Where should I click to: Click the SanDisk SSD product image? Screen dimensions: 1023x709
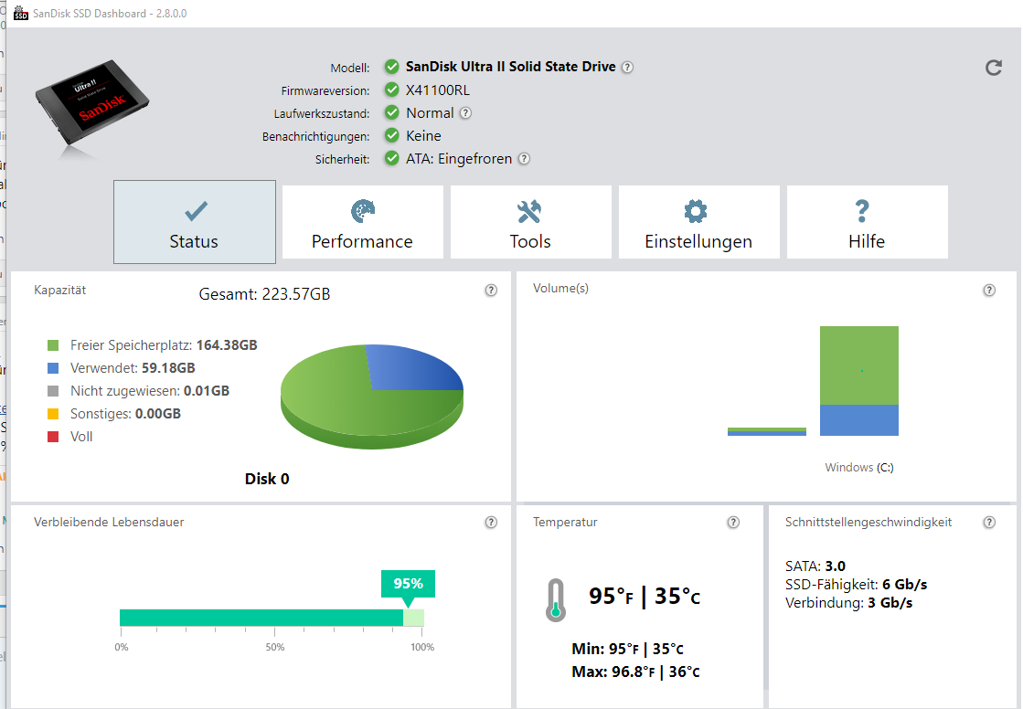92,104
